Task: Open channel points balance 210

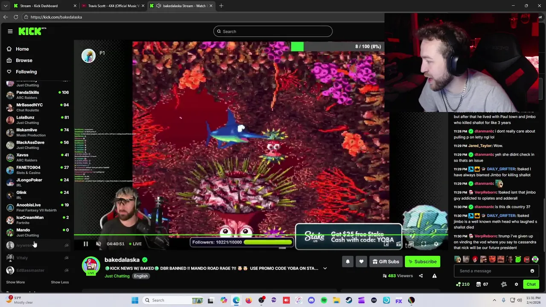Action: pos(463,284)
